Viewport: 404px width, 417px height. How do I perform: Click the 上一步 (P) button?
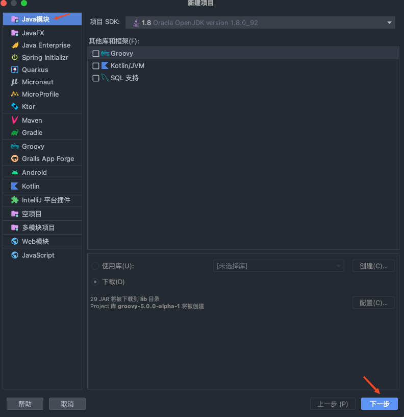click(333, 404)
